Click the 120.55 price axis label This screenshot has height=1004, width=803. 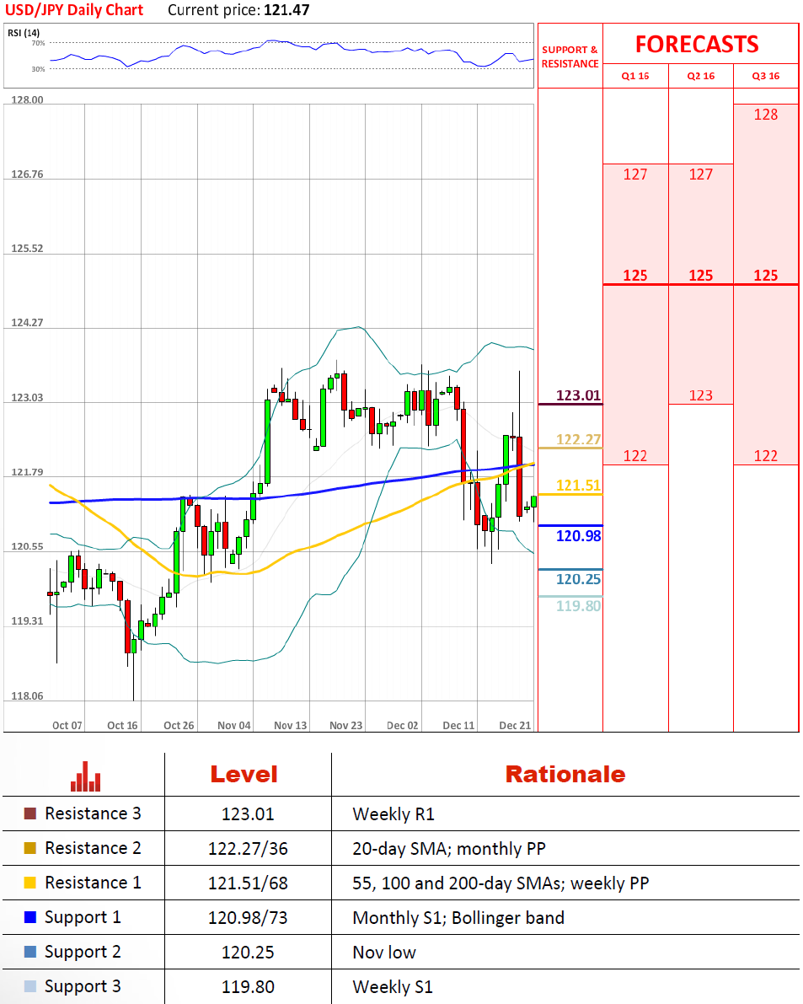click(28, 547)
